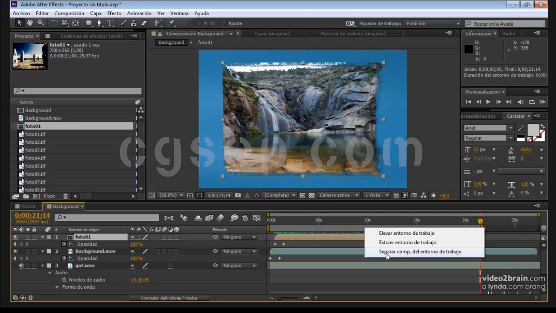Viewport: 556px width, 313px height.
Task: Choose Extraer entorno de trabajo
Action: (407, 243)
